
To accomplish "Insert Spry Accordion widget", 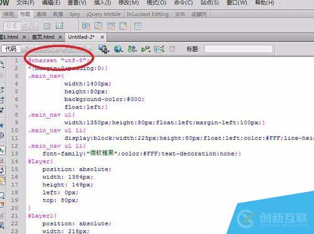I will pyautogui.click(x=111, y=26).
